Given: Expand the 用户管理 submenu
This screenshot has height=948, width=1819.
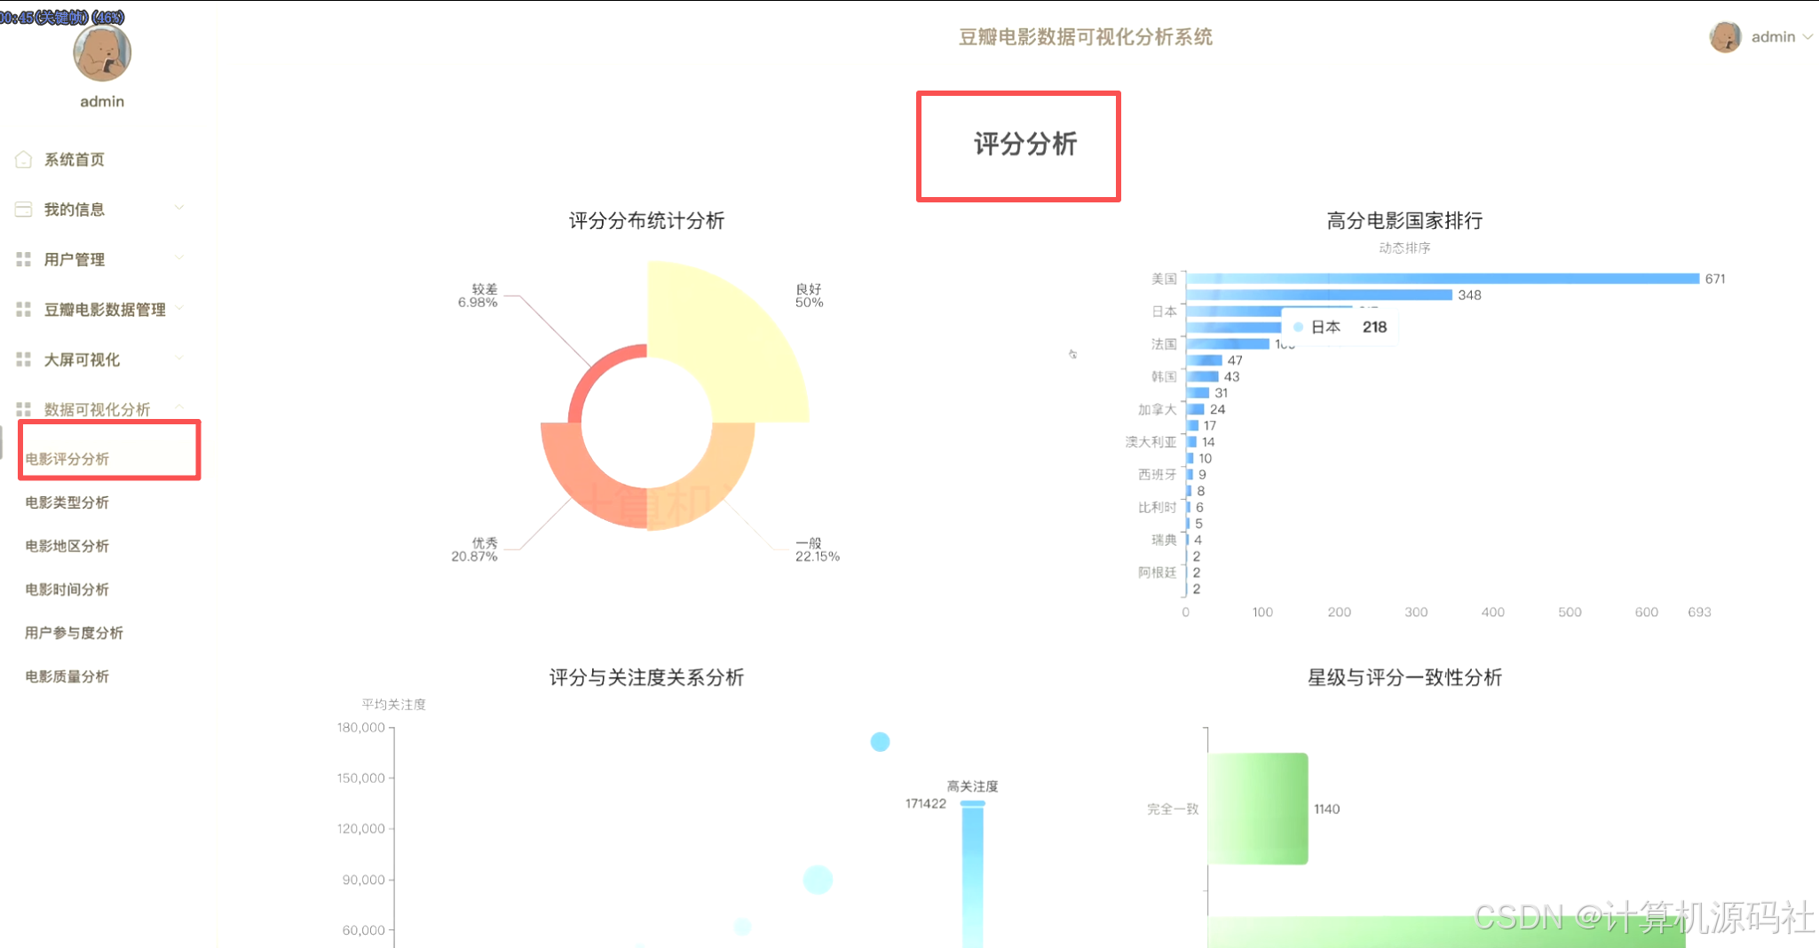Looking at the screenshot, I should coord(181,257).
